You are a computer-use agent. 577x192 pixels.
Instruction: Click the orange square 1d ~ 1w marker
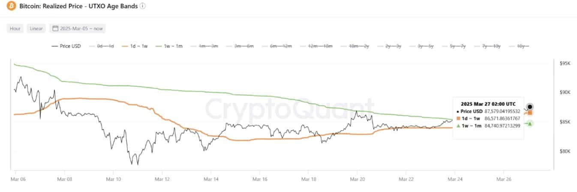[530, 113]
